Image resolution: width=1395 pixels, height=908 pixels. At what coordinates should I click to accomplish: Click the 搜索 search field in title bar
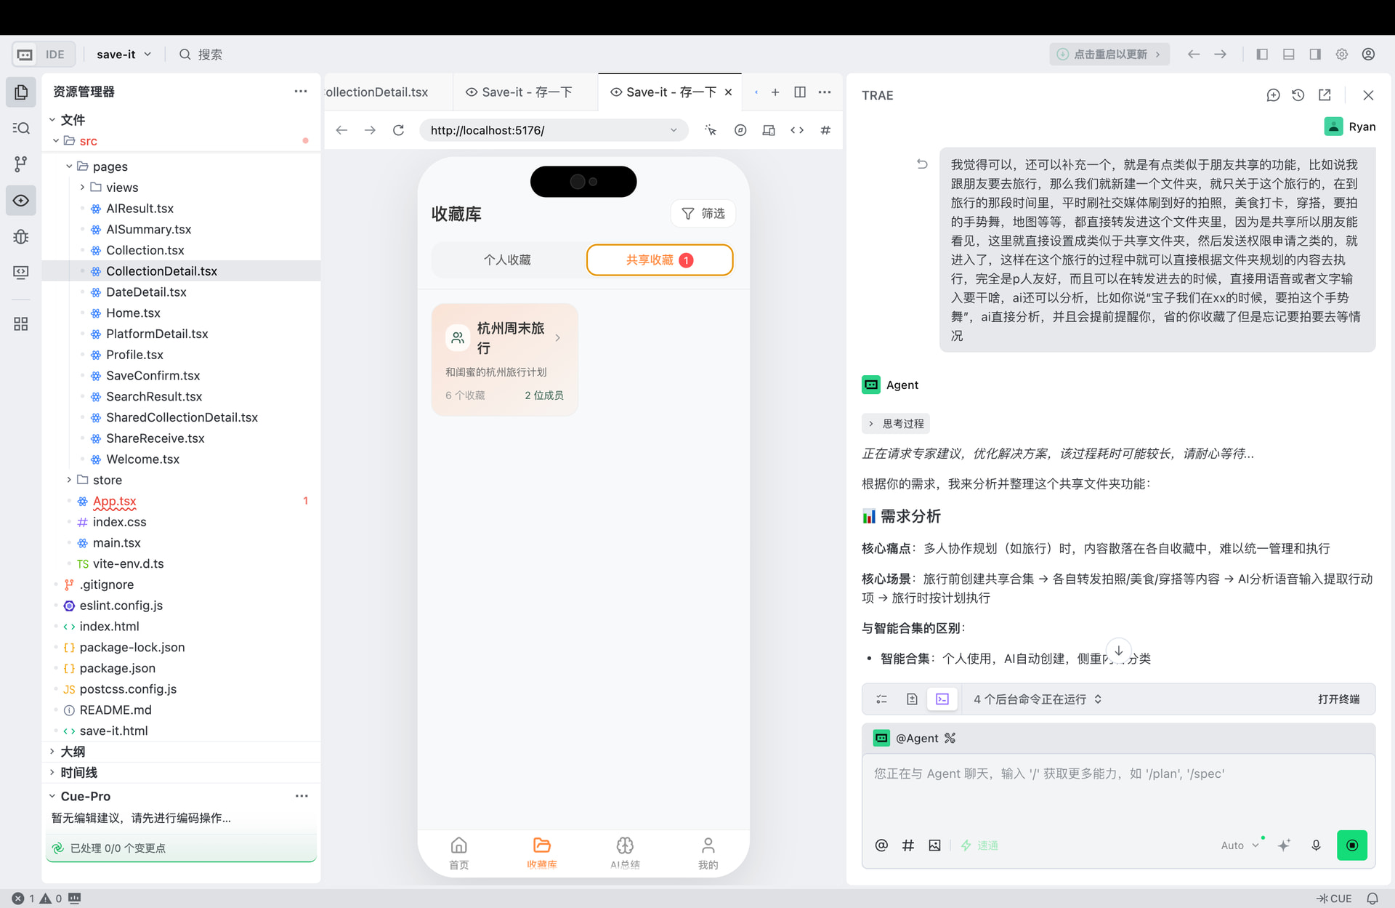(x=201, y=55)
